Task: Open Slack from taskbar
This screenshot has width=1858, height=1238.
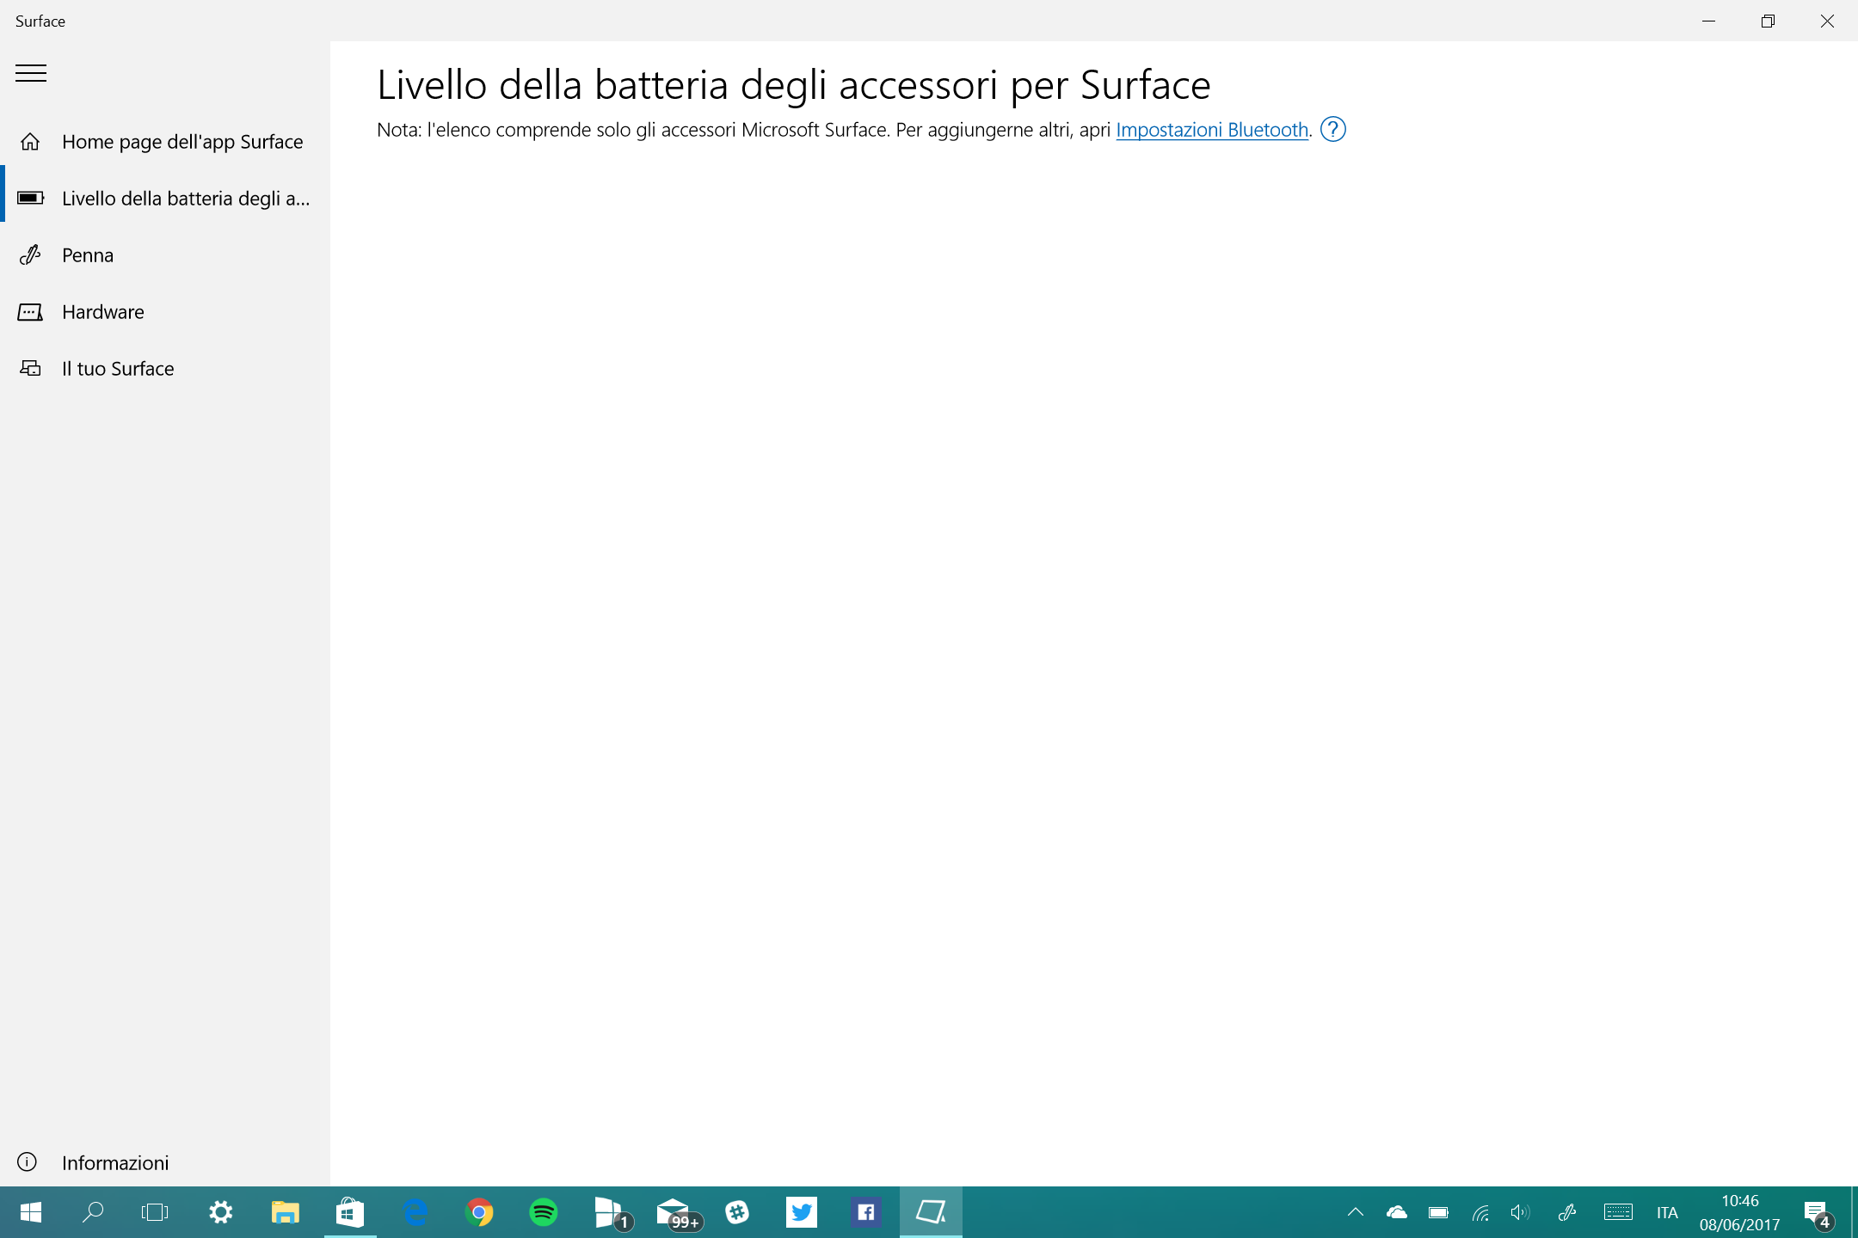Action: (x=737, y=1212)
